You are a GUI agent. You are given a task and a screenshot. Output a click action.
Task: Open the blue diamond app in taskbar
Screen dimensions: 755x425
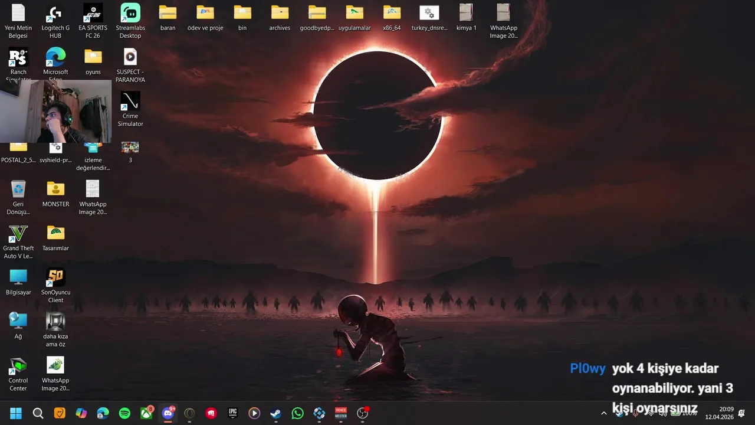pos(319,413)
